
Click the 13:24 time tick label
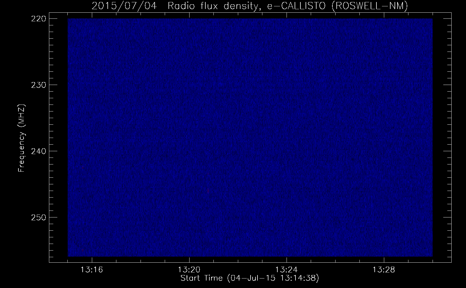point(287,270)
